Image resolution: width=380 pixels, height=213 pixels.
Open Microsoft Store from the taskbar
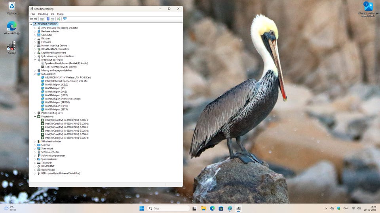(221, 208)
